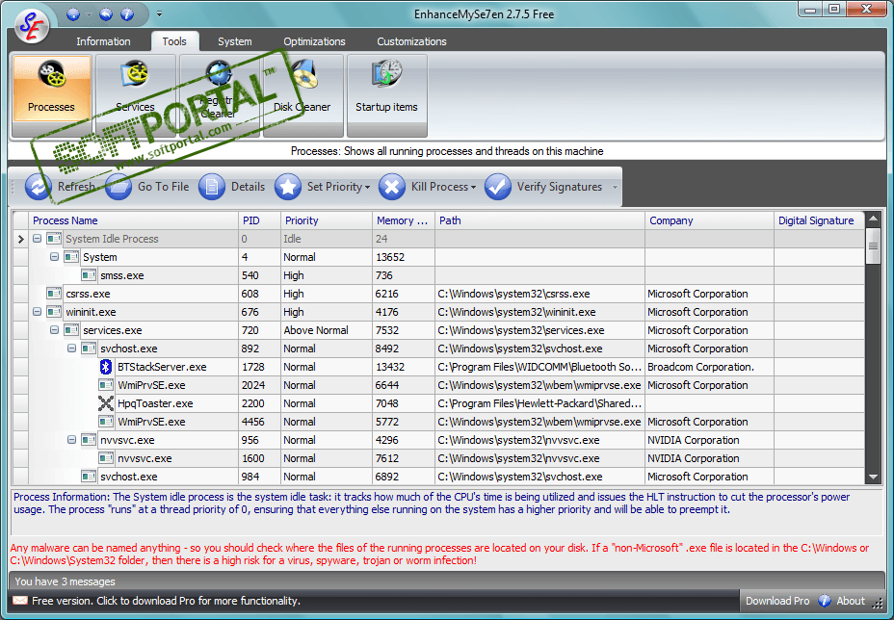
Task: Switch to the Optimizations tab
Action: [314, 41]
